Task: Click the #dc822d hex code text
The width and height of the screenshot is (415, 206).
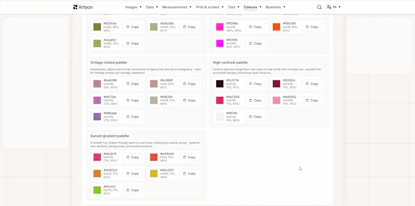Action: point(110,170)
